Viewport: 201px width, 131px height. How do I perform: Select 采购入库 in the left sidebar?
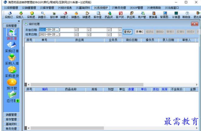click(x=12, y=59)
